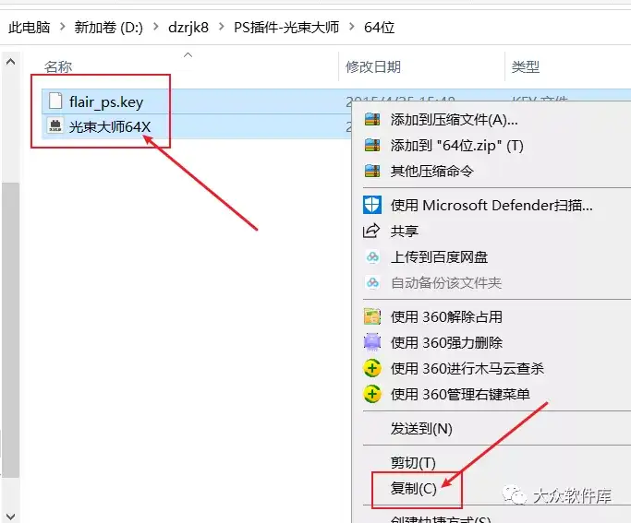This screenshot has width=631, height=523.
Task: Click the archive icon beside 添加到压缩文件(A)
Action: 372,119
